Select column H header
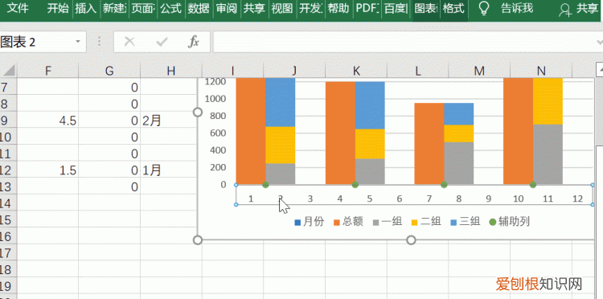 (171, 71)
